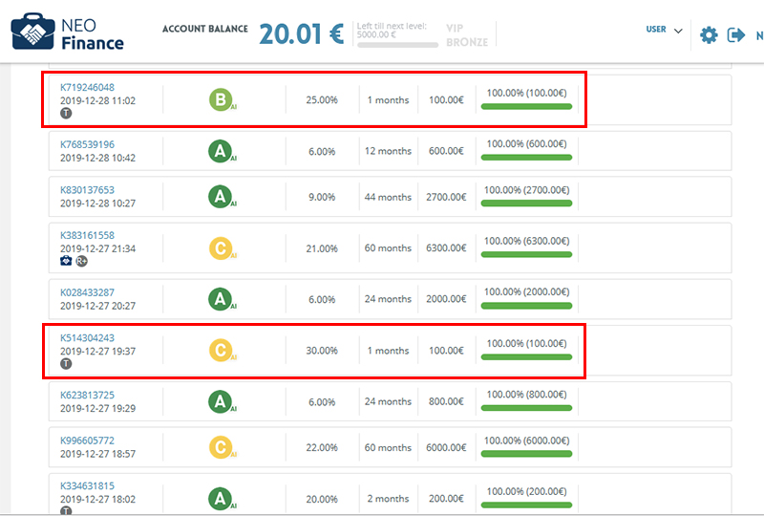The image size is (764, 516).
Task: Open loan K623813725 link
Action: click(87, 395)
